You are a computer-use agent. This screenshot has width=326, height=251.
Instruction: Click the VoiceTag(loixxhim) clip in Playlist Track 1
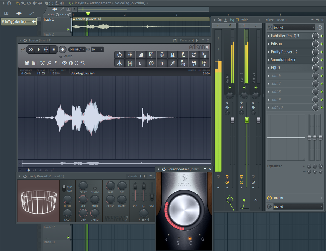140,25
